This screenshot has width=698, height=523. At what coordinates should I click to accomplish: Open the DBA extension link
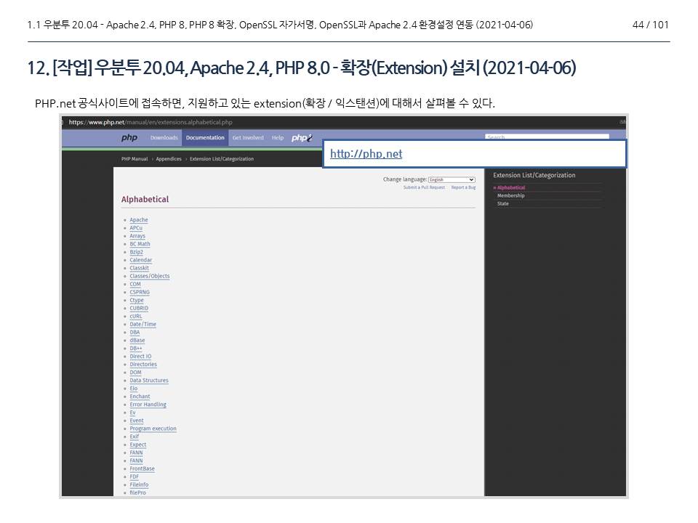(x=135, y=332)
